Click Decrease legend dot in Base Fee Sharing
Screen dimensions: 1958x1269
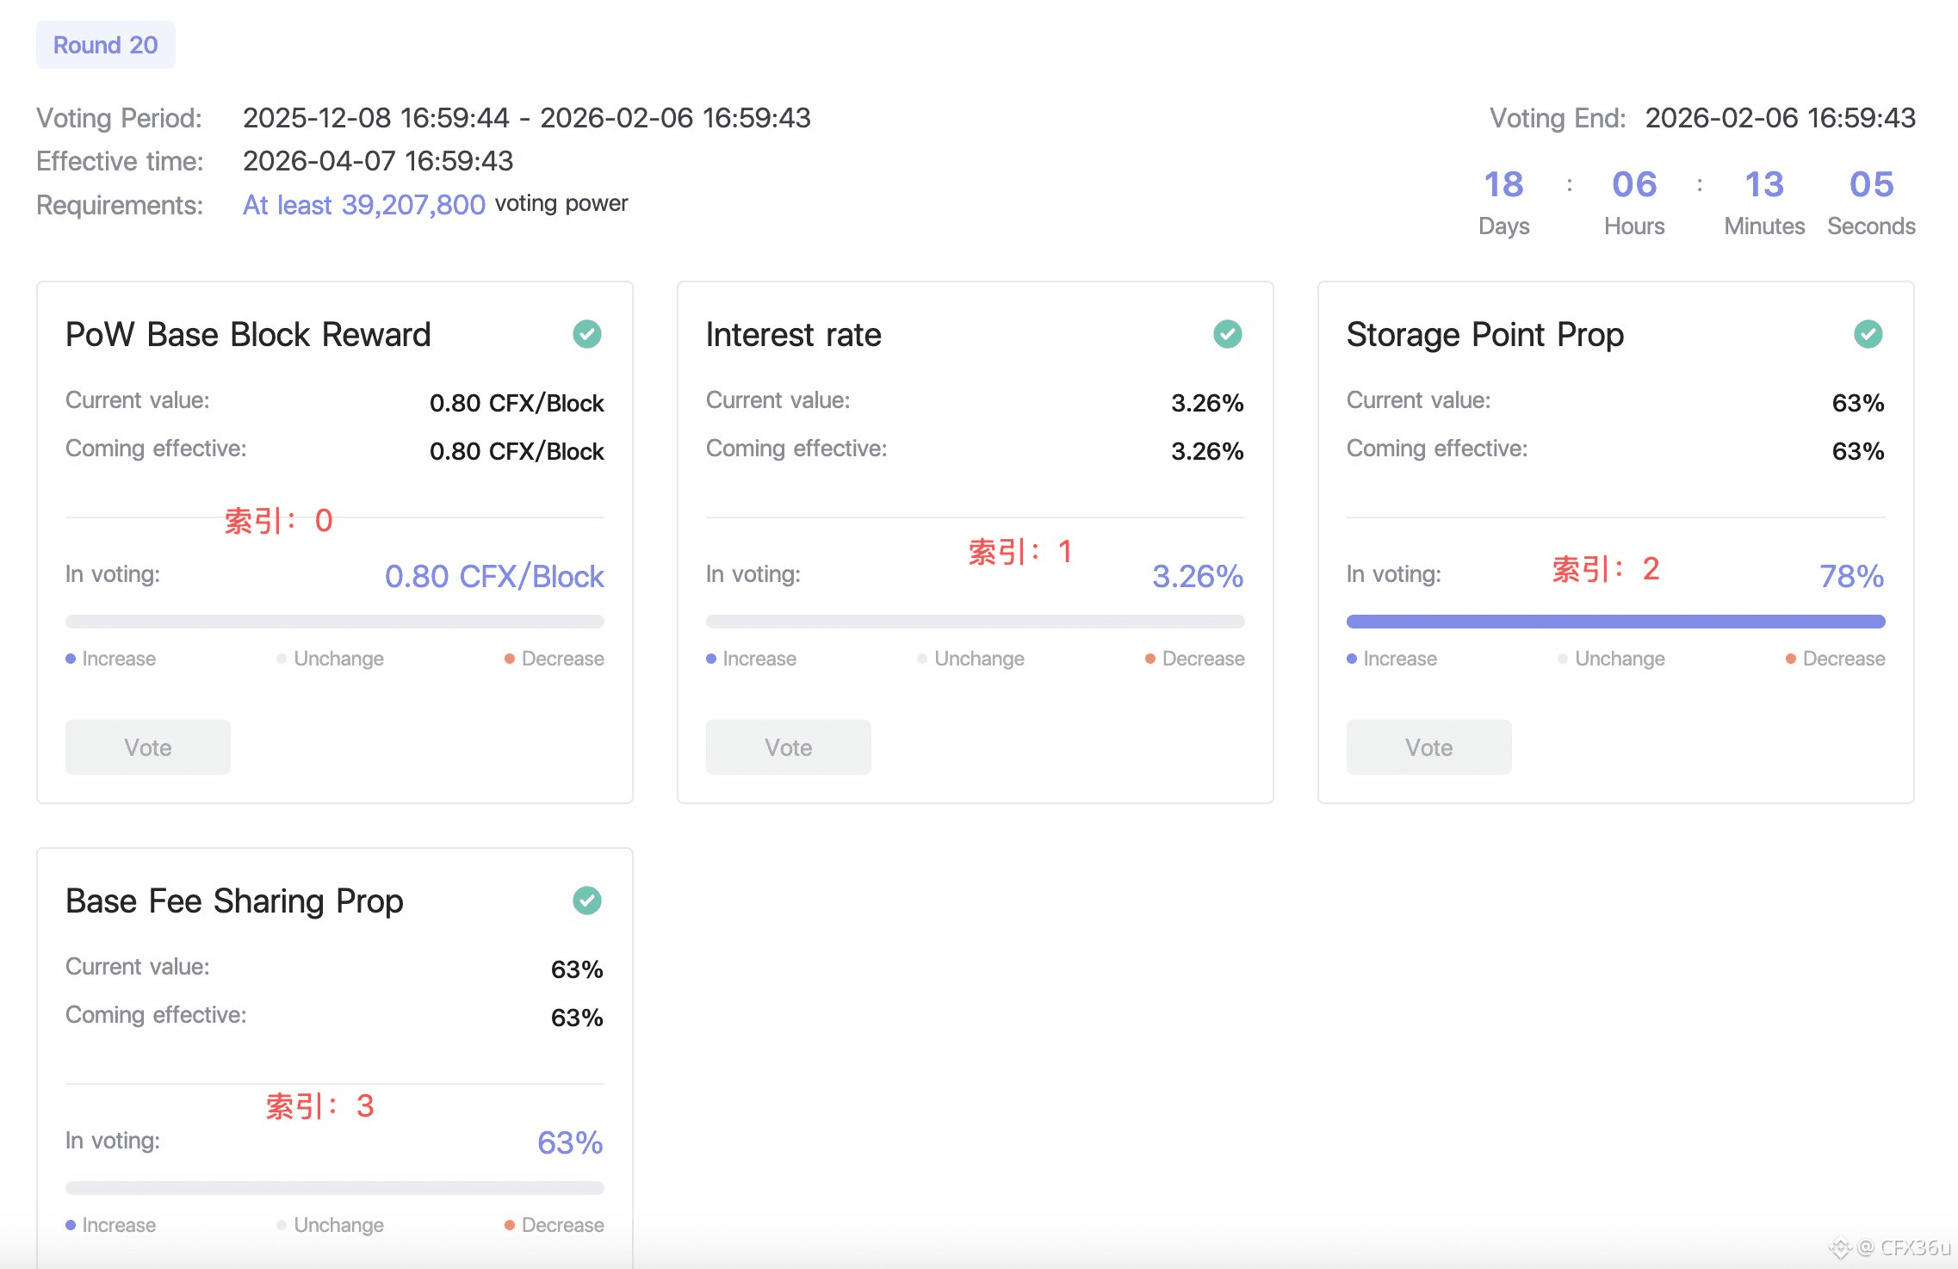[x=509, y=1225]
